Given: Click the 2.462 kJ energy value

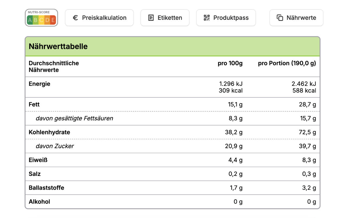Looking at the screenshot, I should tap(304, 84).
